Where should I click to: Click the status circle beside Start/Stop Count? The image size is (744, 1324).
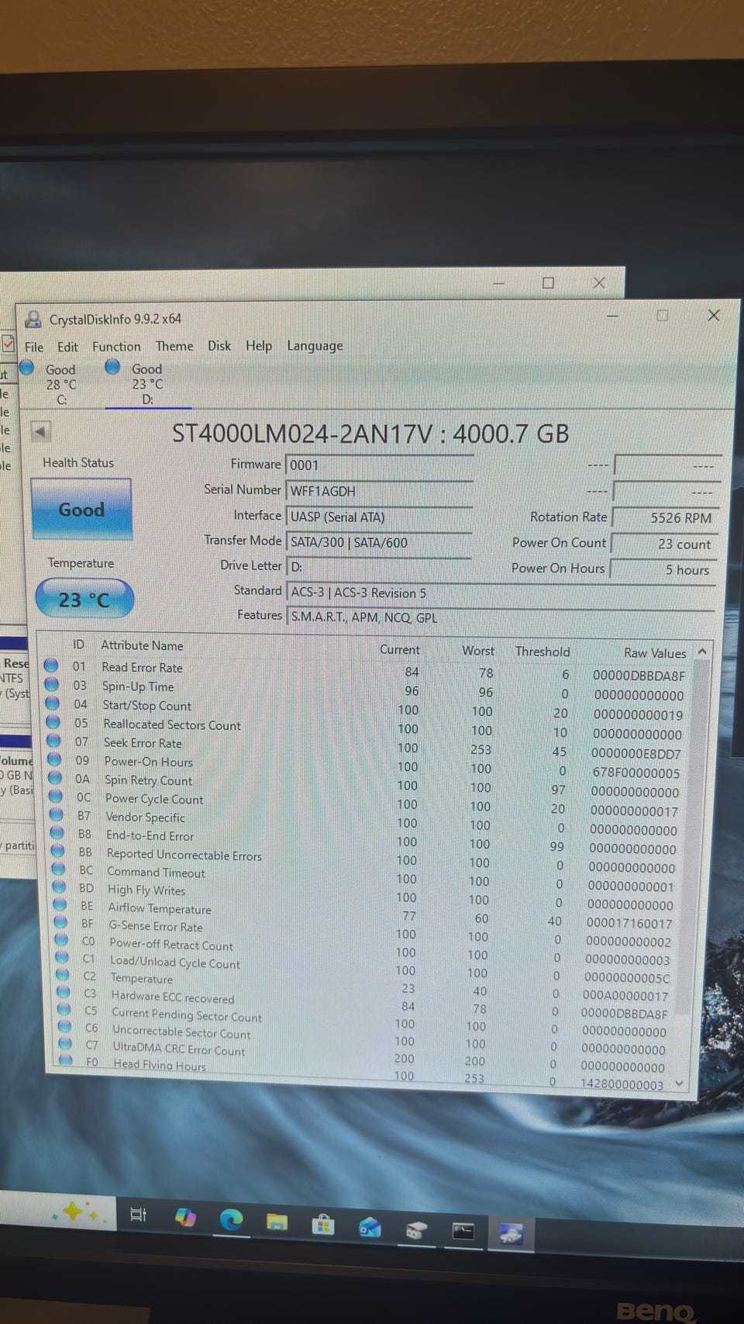coord(53,703)
